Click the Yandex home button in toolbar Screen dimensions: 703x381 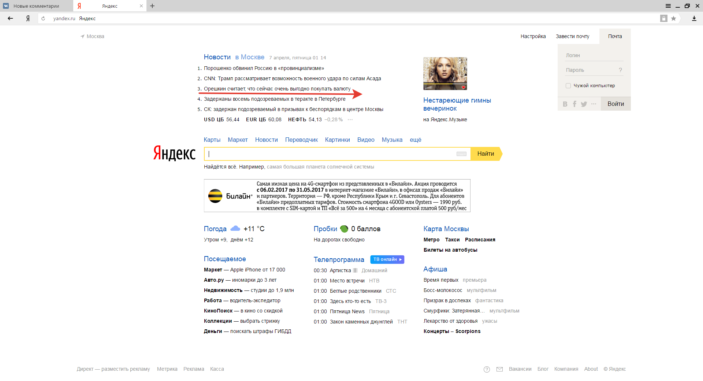pos(28,18)
